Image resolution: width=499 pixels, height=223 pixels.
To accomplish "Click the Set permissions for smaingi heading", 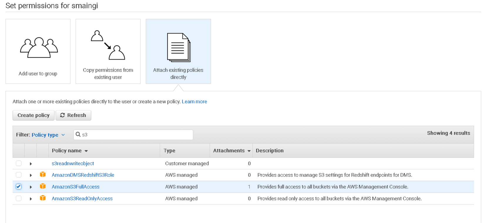I will (x=52, y=6).
